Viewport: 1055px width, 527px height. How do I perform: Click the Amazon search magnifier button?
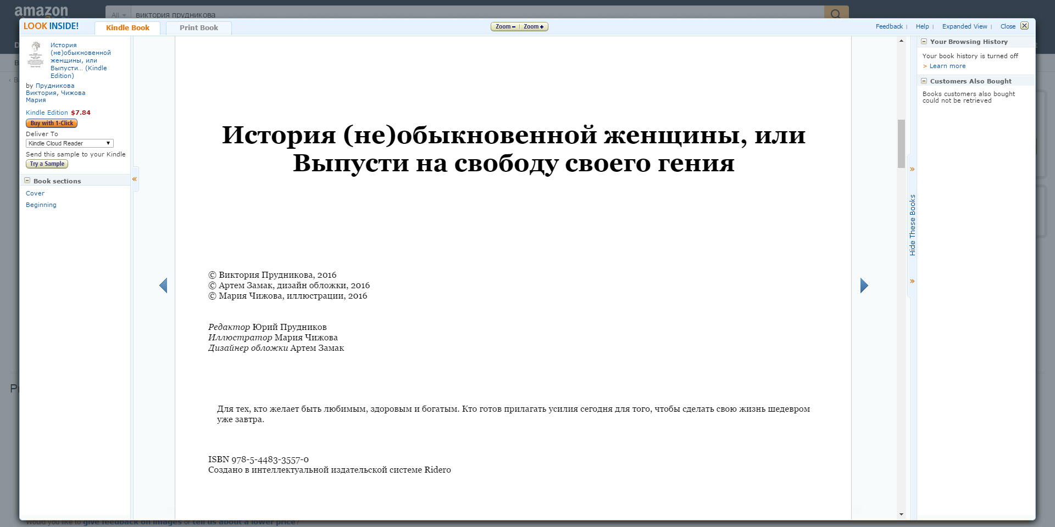[836, 13]
